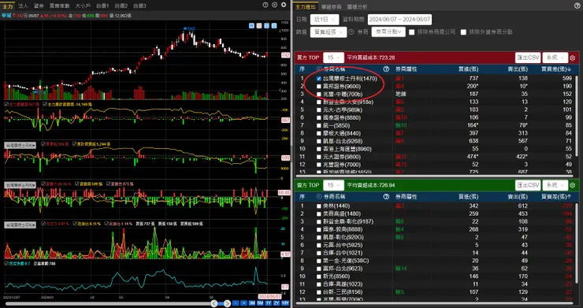Click the target circle icon beside the chart settings gear
The image size is (583, 308).
[274, 5]
